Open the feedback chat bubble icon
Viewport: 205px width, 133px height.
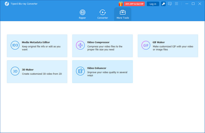coord(170,4)
